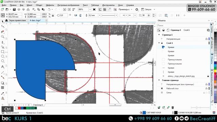Toggle lock on Направляющие (все страницы)
The width and height of the screenshot is (217, 122).
(x=206, y=84)
